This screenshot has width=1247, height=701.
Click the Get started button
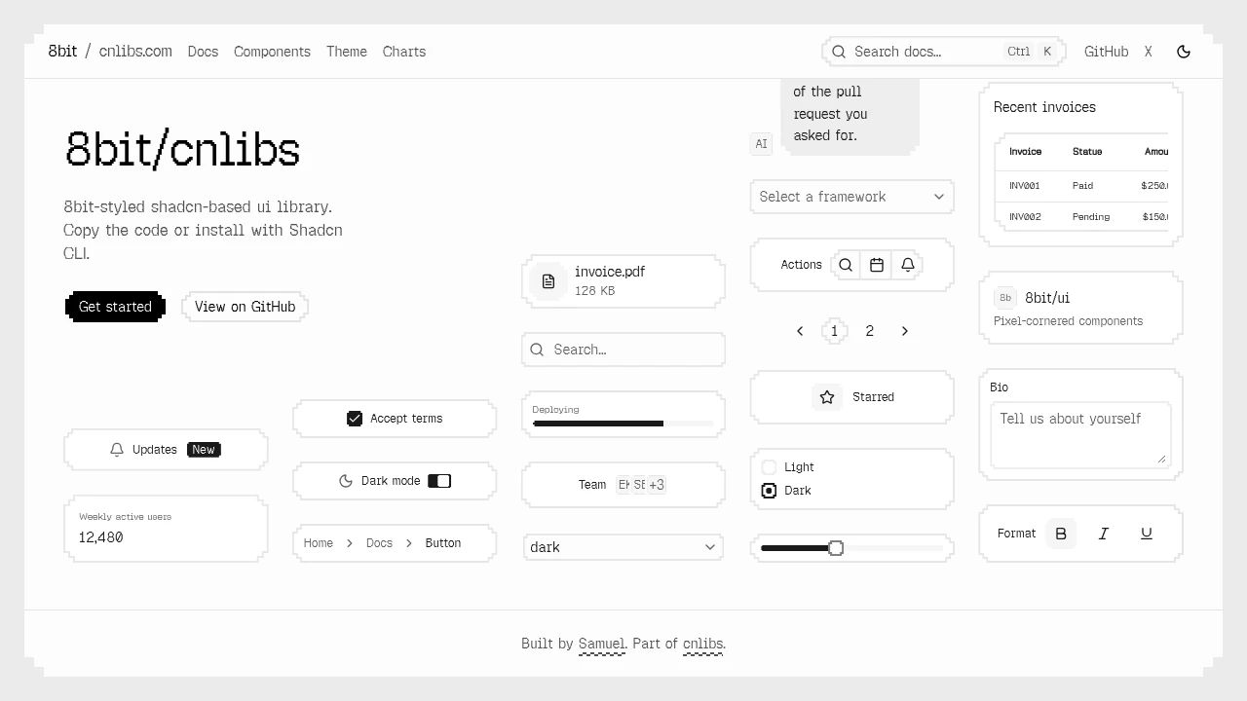pos(115,307)
